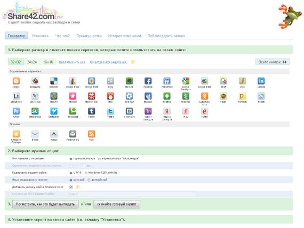The width and height of the screenshot is (304, 228).
Task: Set tooltip language to английский
Action: 89,180
